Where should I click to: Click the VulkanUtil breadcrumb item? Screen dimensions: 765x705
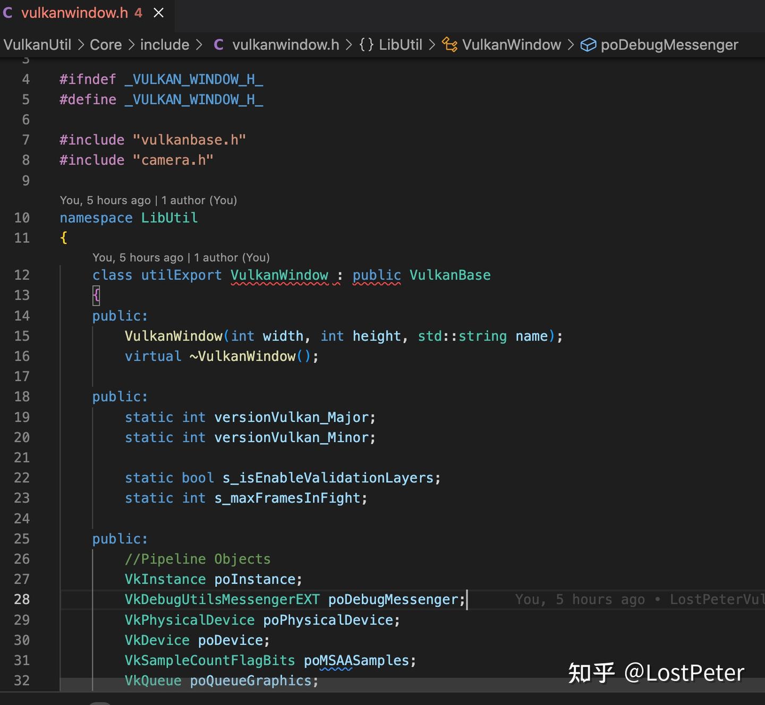click(x=37, y=45)
